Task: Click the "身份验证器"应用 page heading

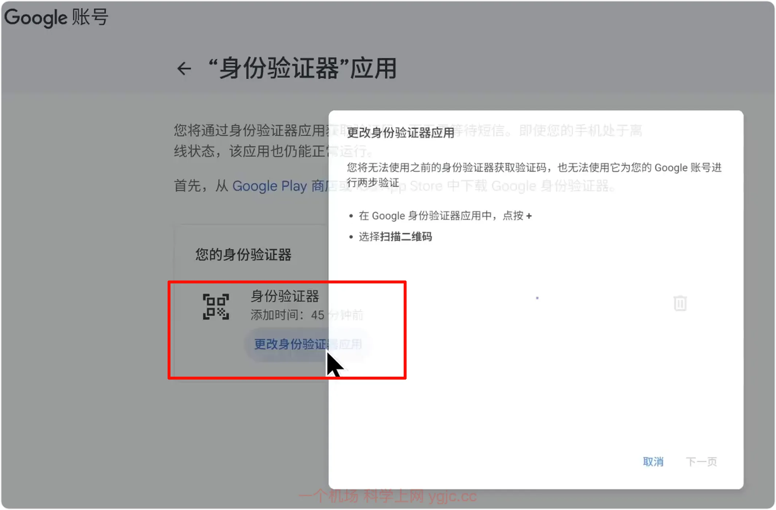Action: coord(302,68)
